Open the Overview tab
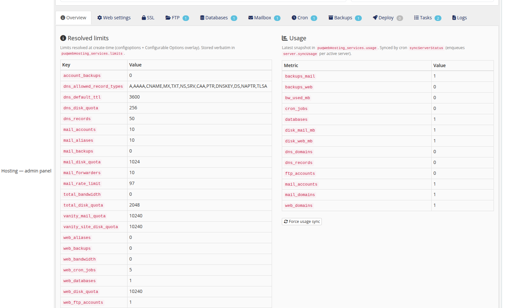 click(x=73, y=18)
